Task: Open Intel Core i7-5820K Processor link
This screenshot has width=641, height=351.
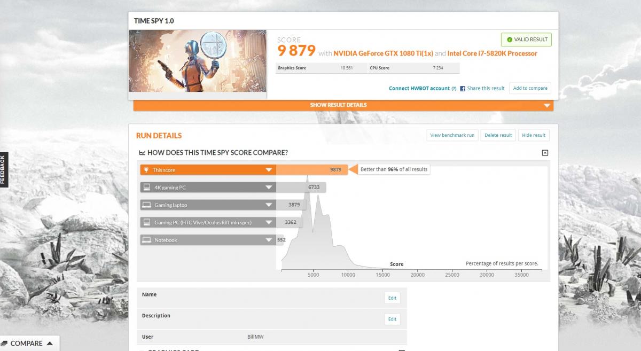Action: [x=492, y=53]
